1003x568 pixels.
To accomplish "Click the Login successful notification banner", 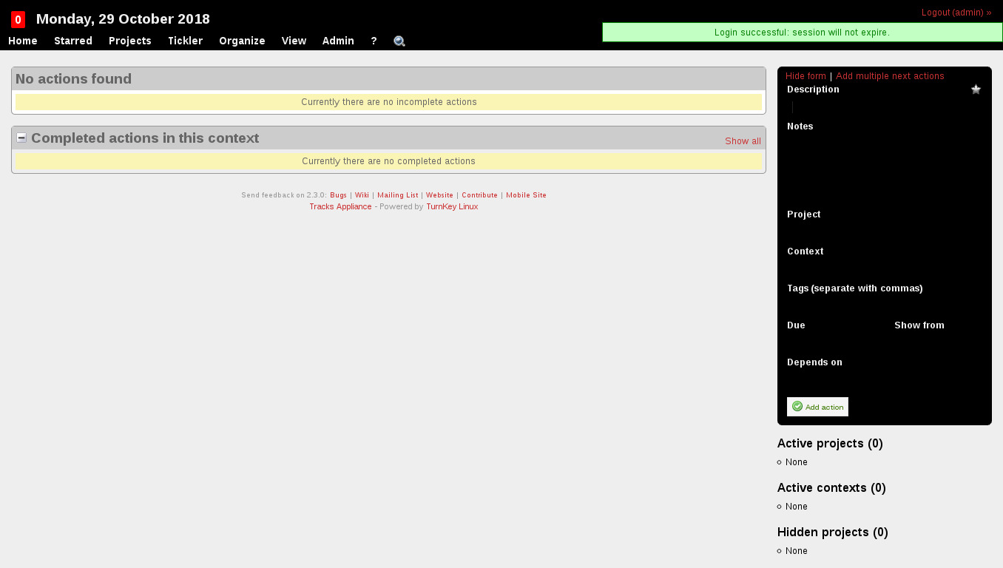I will 802,33.
